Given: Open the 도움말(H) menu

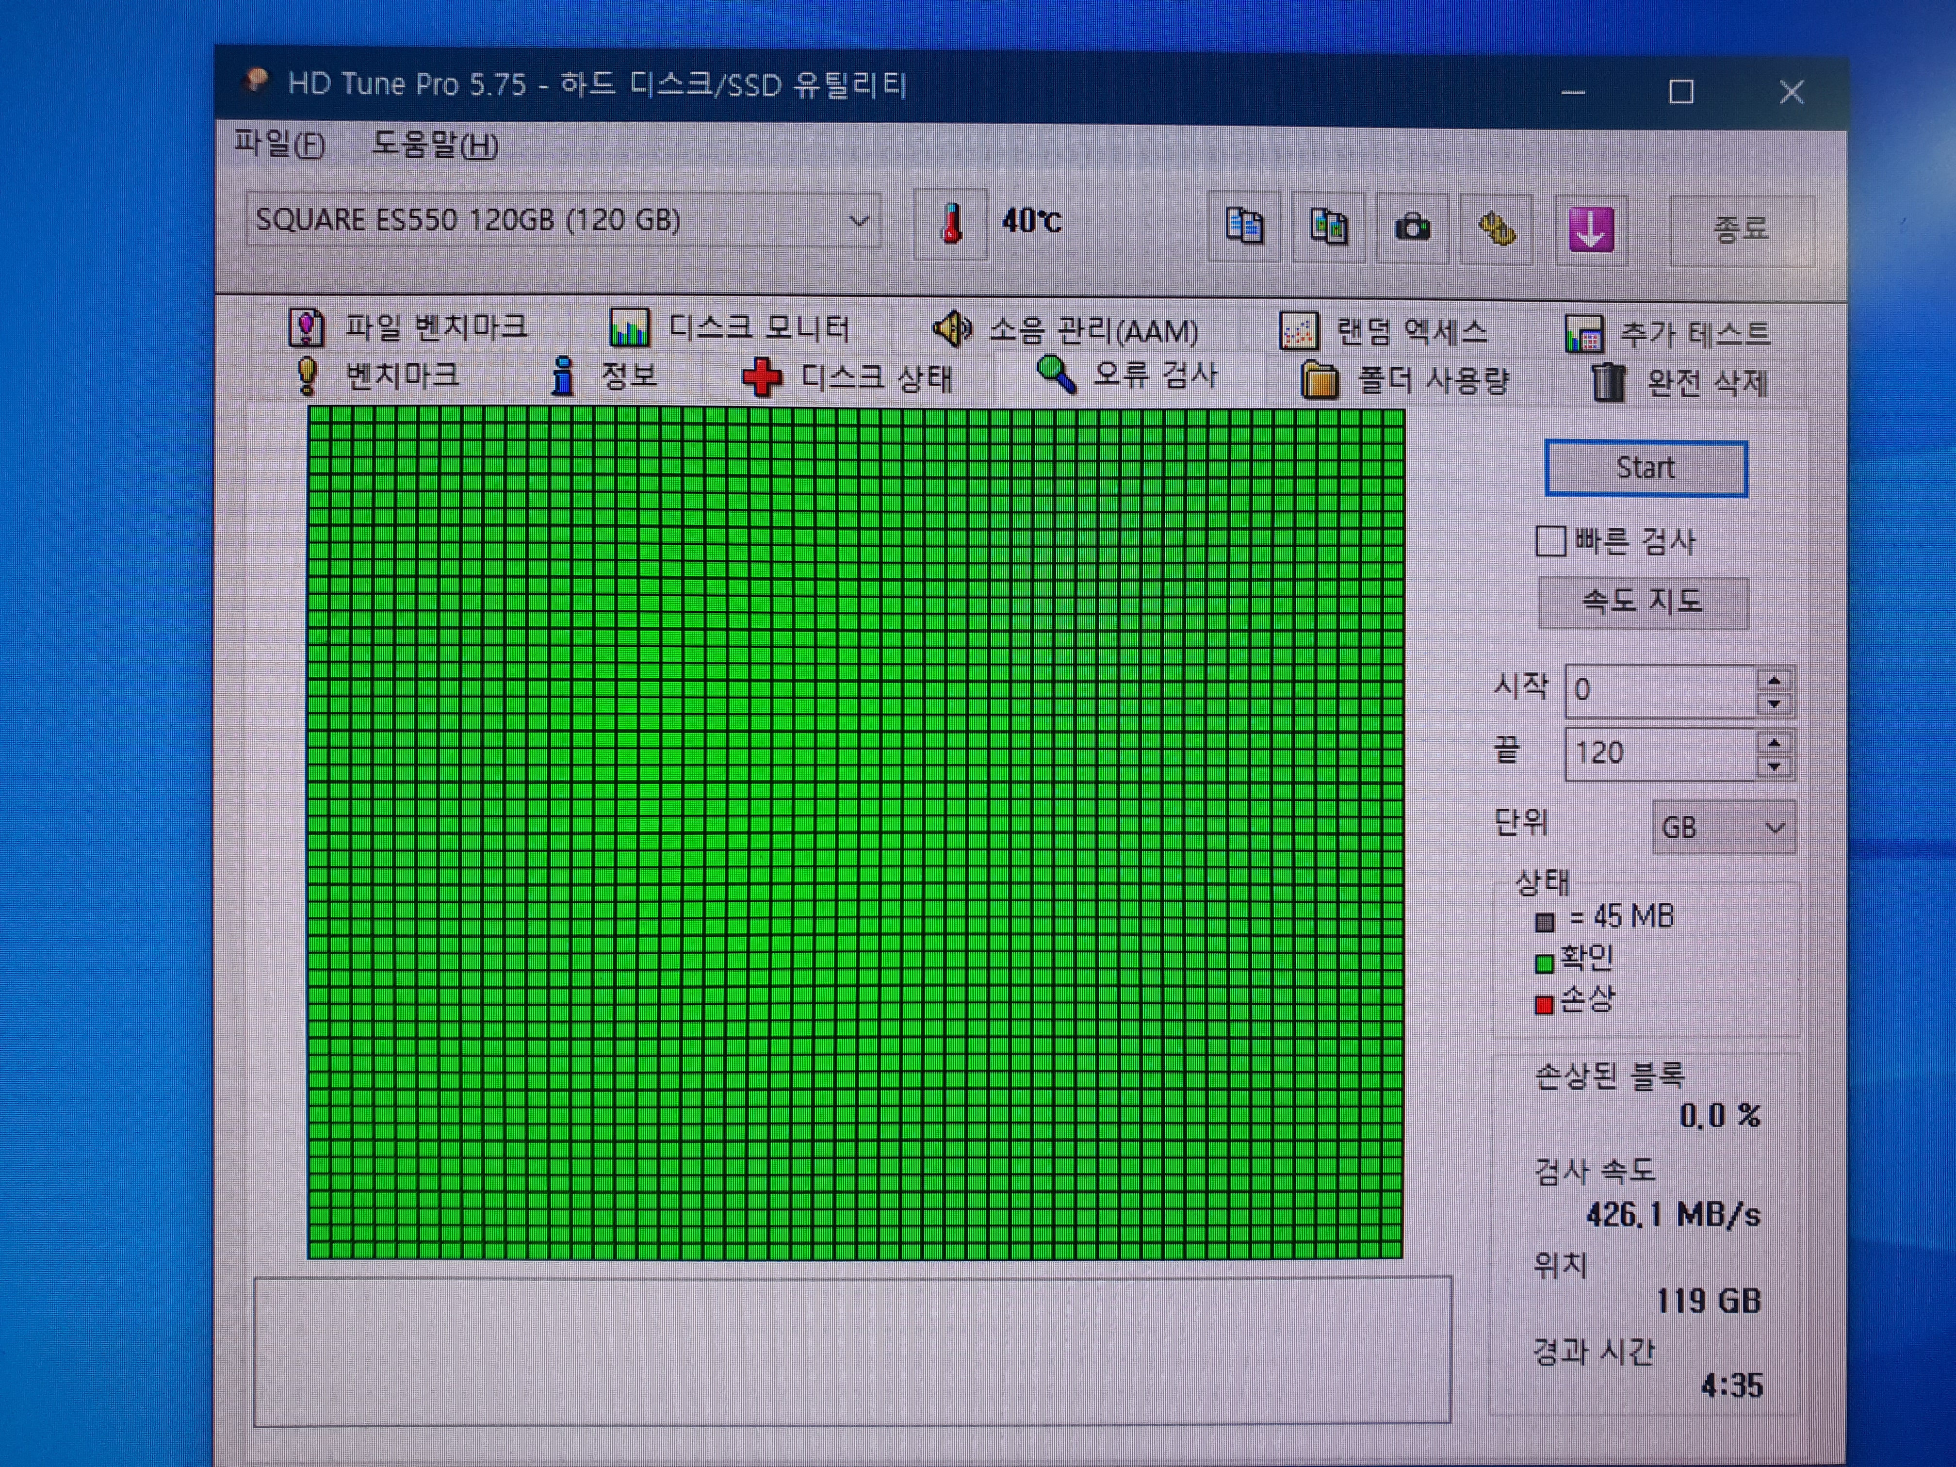Looking at the screenshot, I should pos(435,144).
